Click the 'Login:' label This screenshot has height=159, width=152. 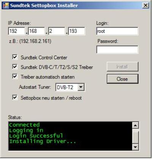click(102, 23)
